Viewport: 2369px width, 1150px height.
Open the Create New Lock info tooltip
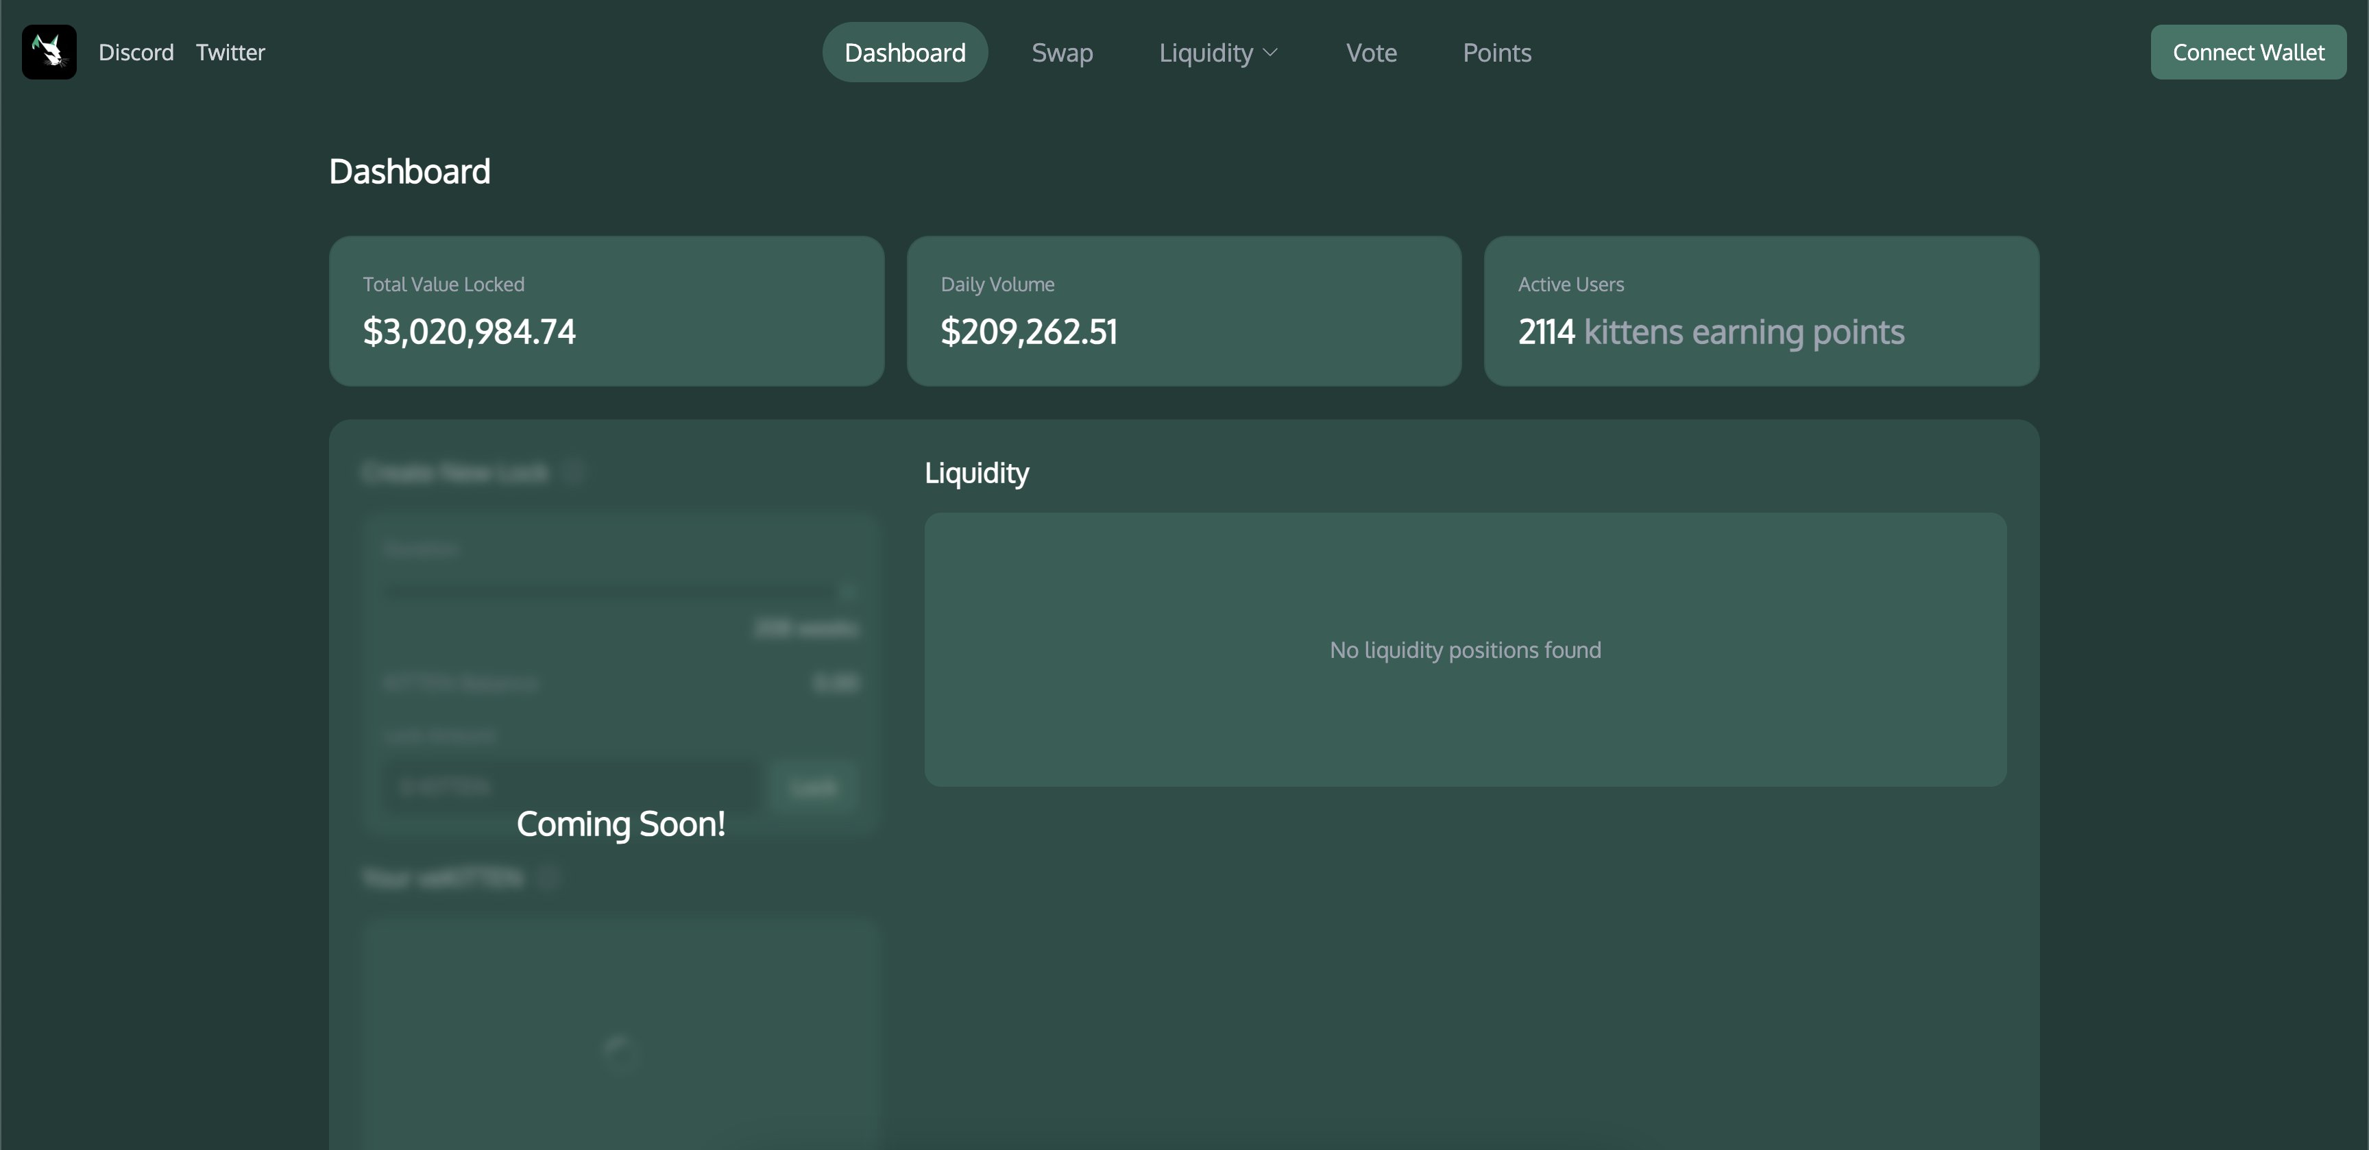click(x=576, y=472)
